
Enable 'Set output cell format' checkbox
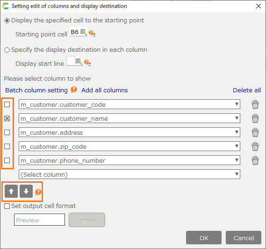pyautogui.click(x=7, y=206)
